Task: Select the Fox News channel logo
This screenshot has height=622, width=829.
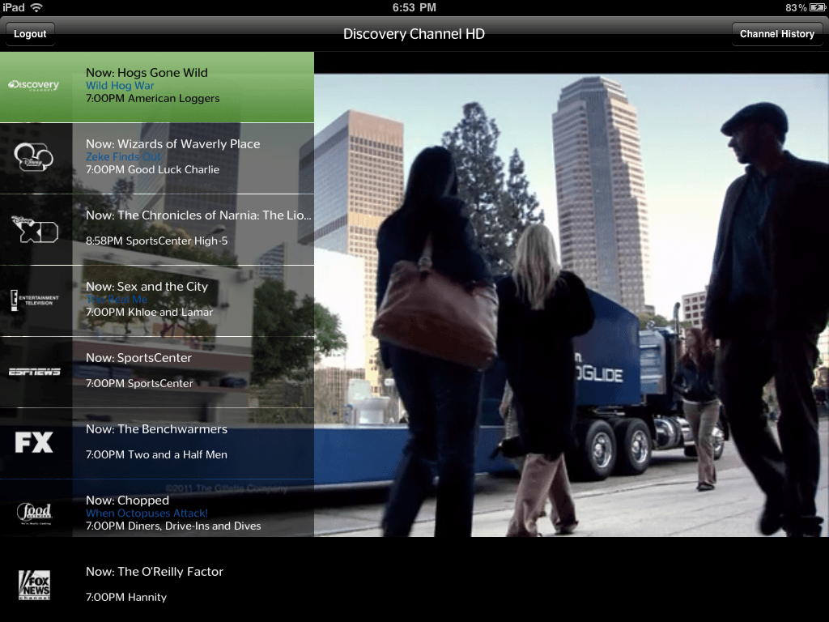Action: coord(34,585)
